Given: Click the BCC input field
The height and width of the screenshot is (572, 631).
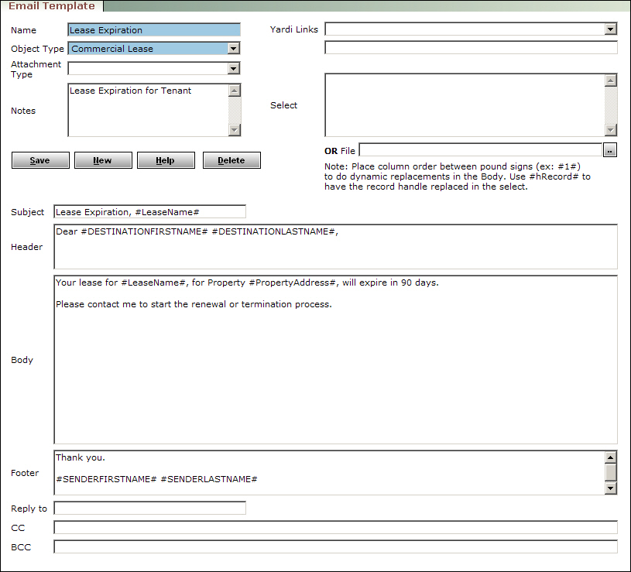Looking at the screenshot, I should 333,547.
